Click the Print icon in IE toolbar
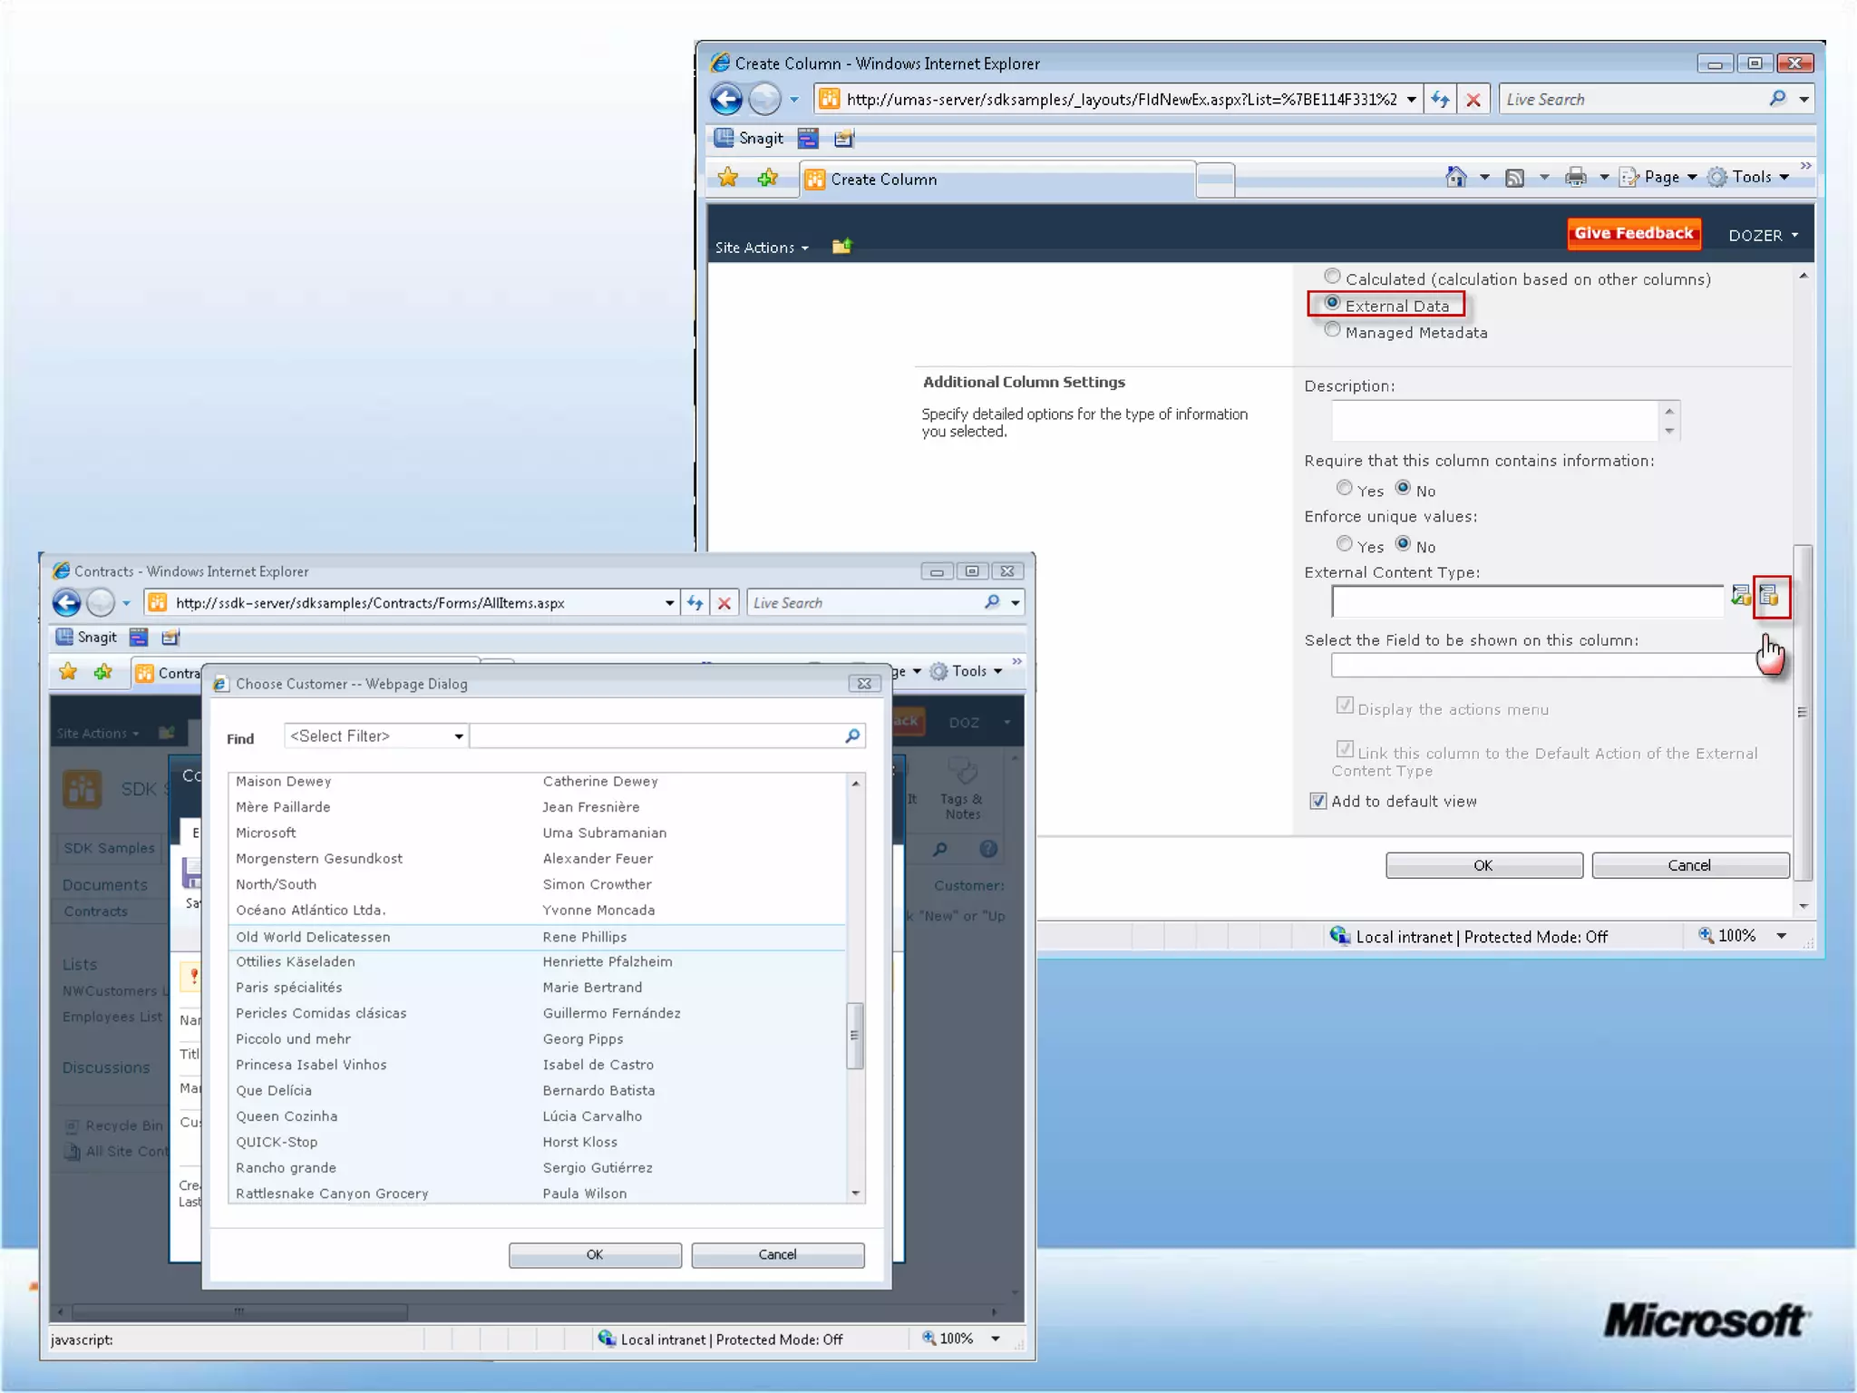Viewport: 1857px width, 1393px height. coord(1576,178)
